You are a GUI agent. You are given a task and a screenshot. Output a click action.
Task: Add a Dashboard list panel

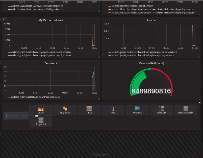tap(185, 110)
